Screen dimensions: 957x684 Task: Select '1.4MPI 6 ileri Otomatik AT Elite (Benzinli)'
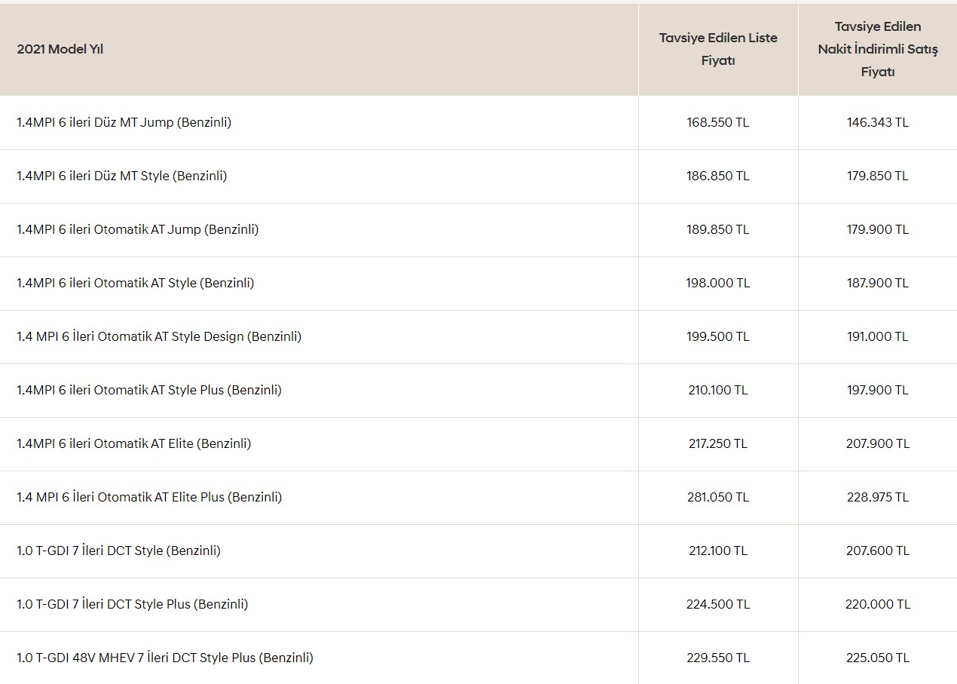(x=134, y=443)
